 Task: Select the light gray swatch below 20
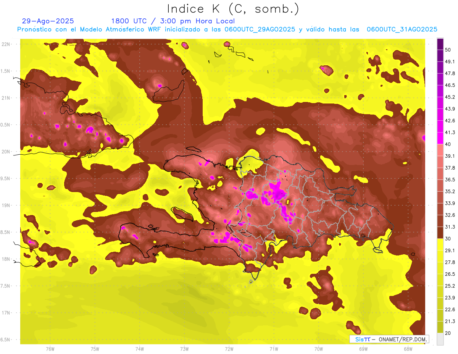pos(440,339)
